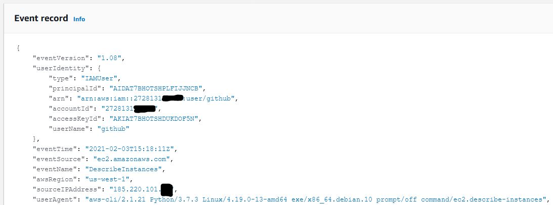Open the Info link beside Event record
This screenshot has width=553, height=205.
79,19
